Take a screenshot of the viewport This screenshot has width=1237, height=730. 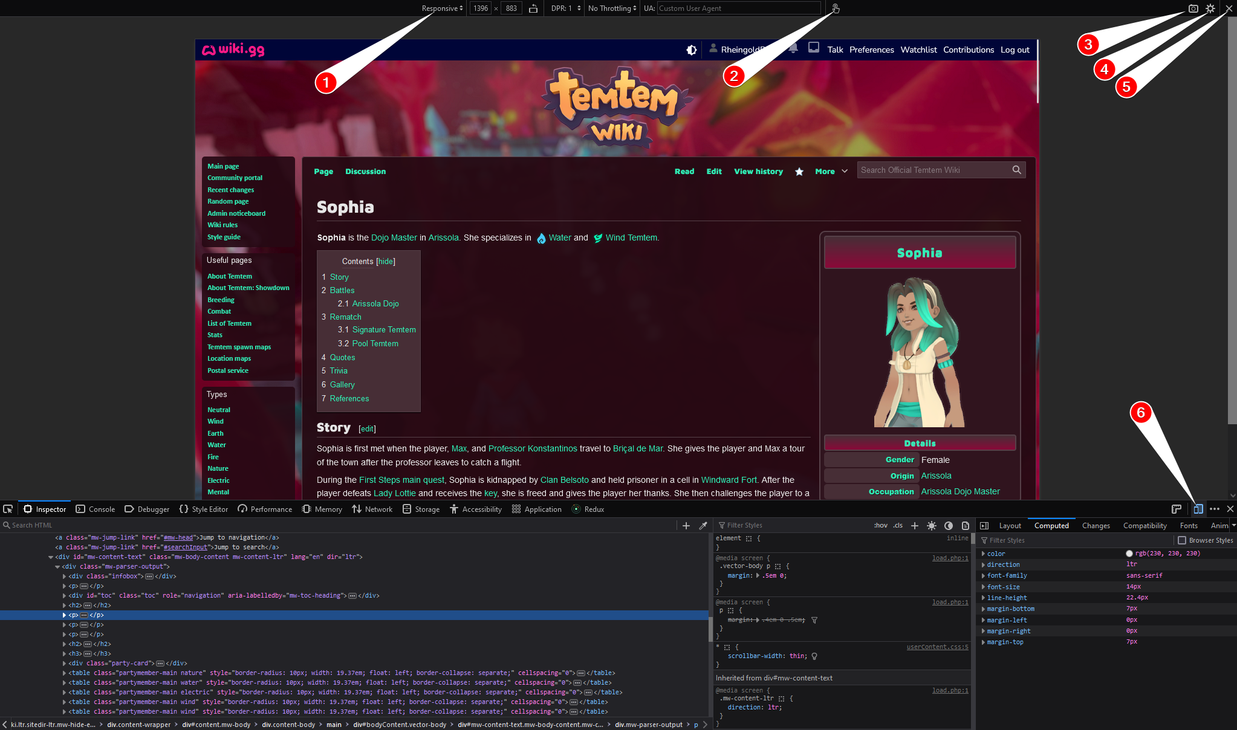pos(1193,8)
